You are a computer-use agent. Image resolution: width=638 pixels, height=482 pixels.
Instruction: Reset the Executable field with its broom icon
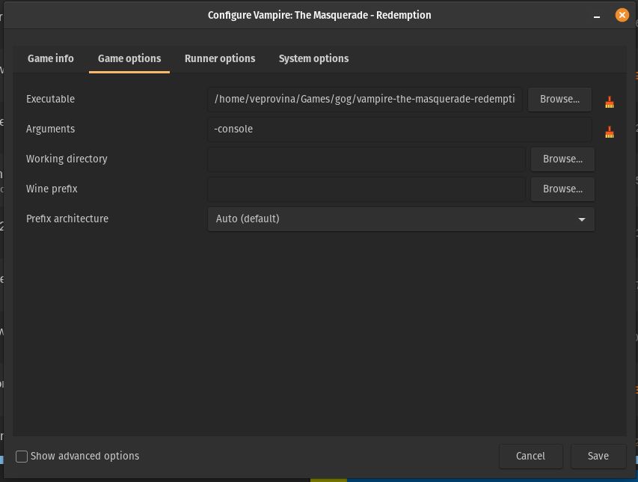(x=610, y=103)
